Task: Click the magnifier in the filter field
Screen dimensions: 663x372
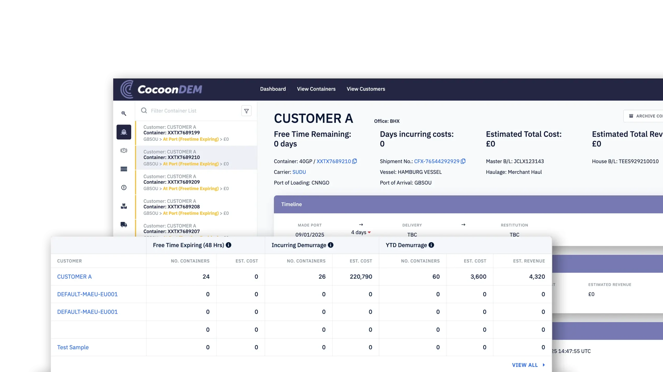Action: [144, 111]
